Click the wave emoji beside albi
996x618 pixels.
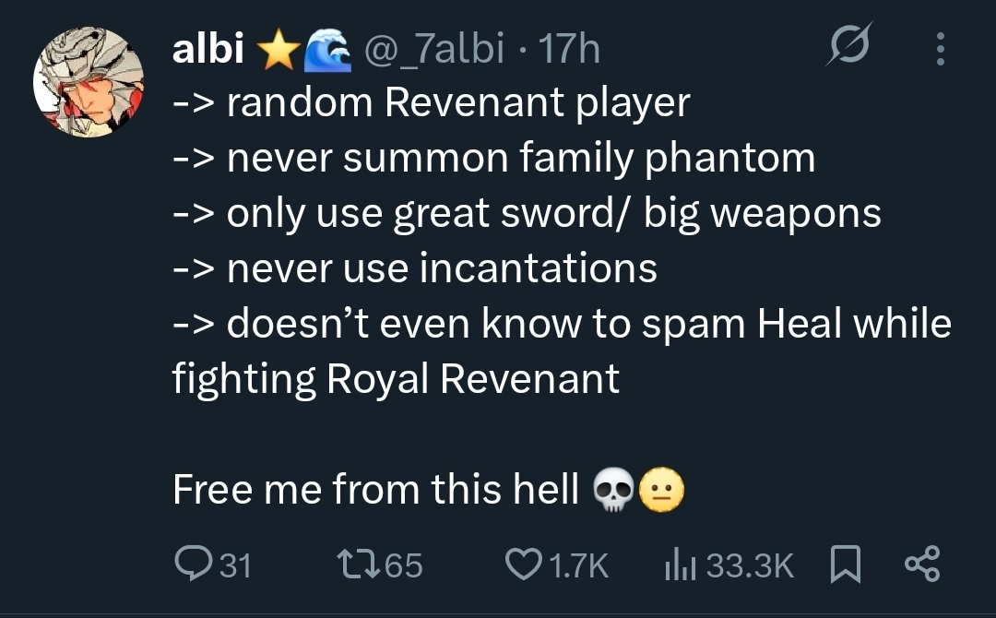pos(327,50)
